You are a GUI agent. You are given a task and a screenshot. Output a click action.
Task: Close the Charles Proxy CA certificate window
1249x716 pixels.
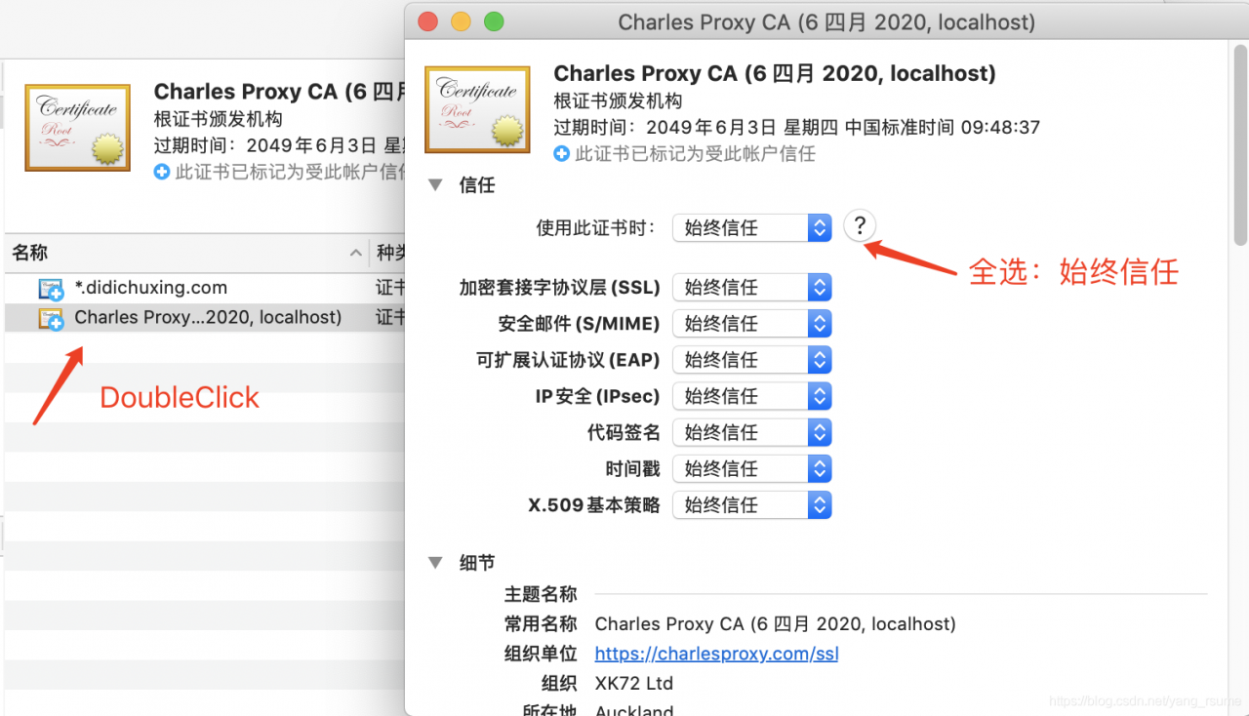click(x=427, y=21)
